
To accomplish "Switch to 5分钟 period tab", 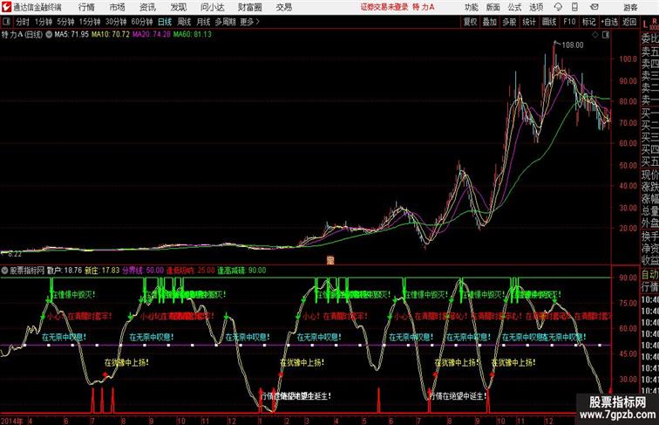I will 65,22.
